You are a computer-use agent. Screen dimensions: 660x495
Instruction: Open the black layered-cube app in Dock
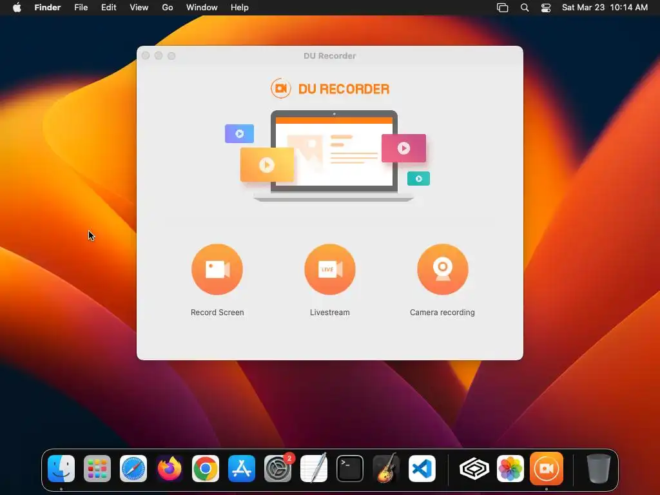pos(474,469)
